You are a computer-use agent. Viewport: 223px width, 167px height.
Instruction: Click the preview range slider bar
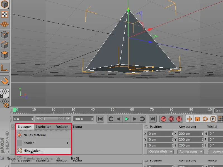(53, 119)
